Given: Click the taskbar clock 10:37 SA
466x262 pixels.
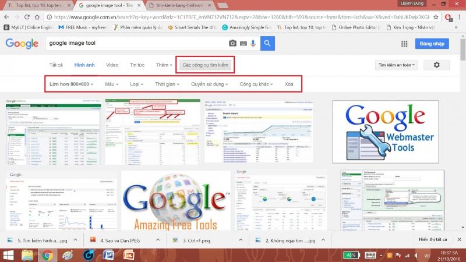Looking at the screenshot, I should pos(449,256).
